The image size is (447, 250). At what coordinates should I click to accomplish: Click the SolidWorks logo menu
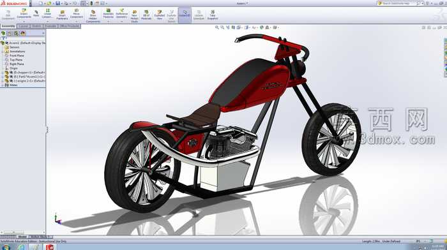(14, 3)
